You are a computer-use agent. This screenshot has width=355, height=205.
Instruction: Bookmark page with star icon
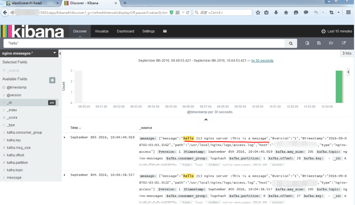click(x=258, y=13)
